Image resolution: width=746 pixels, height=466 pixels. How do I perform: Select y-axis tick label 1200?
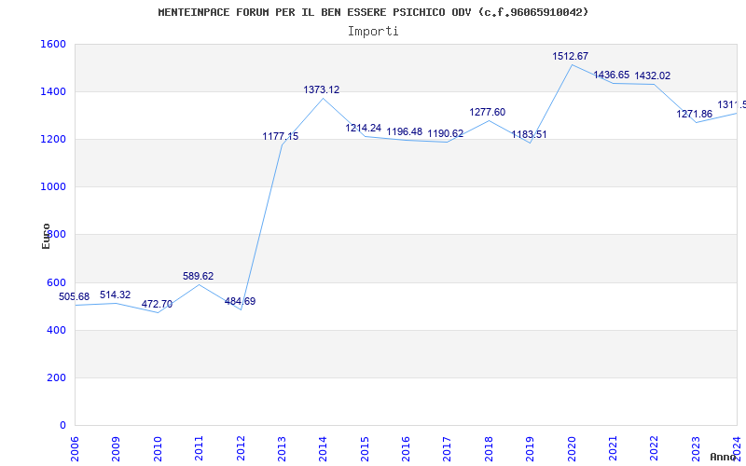coord(53,139)
